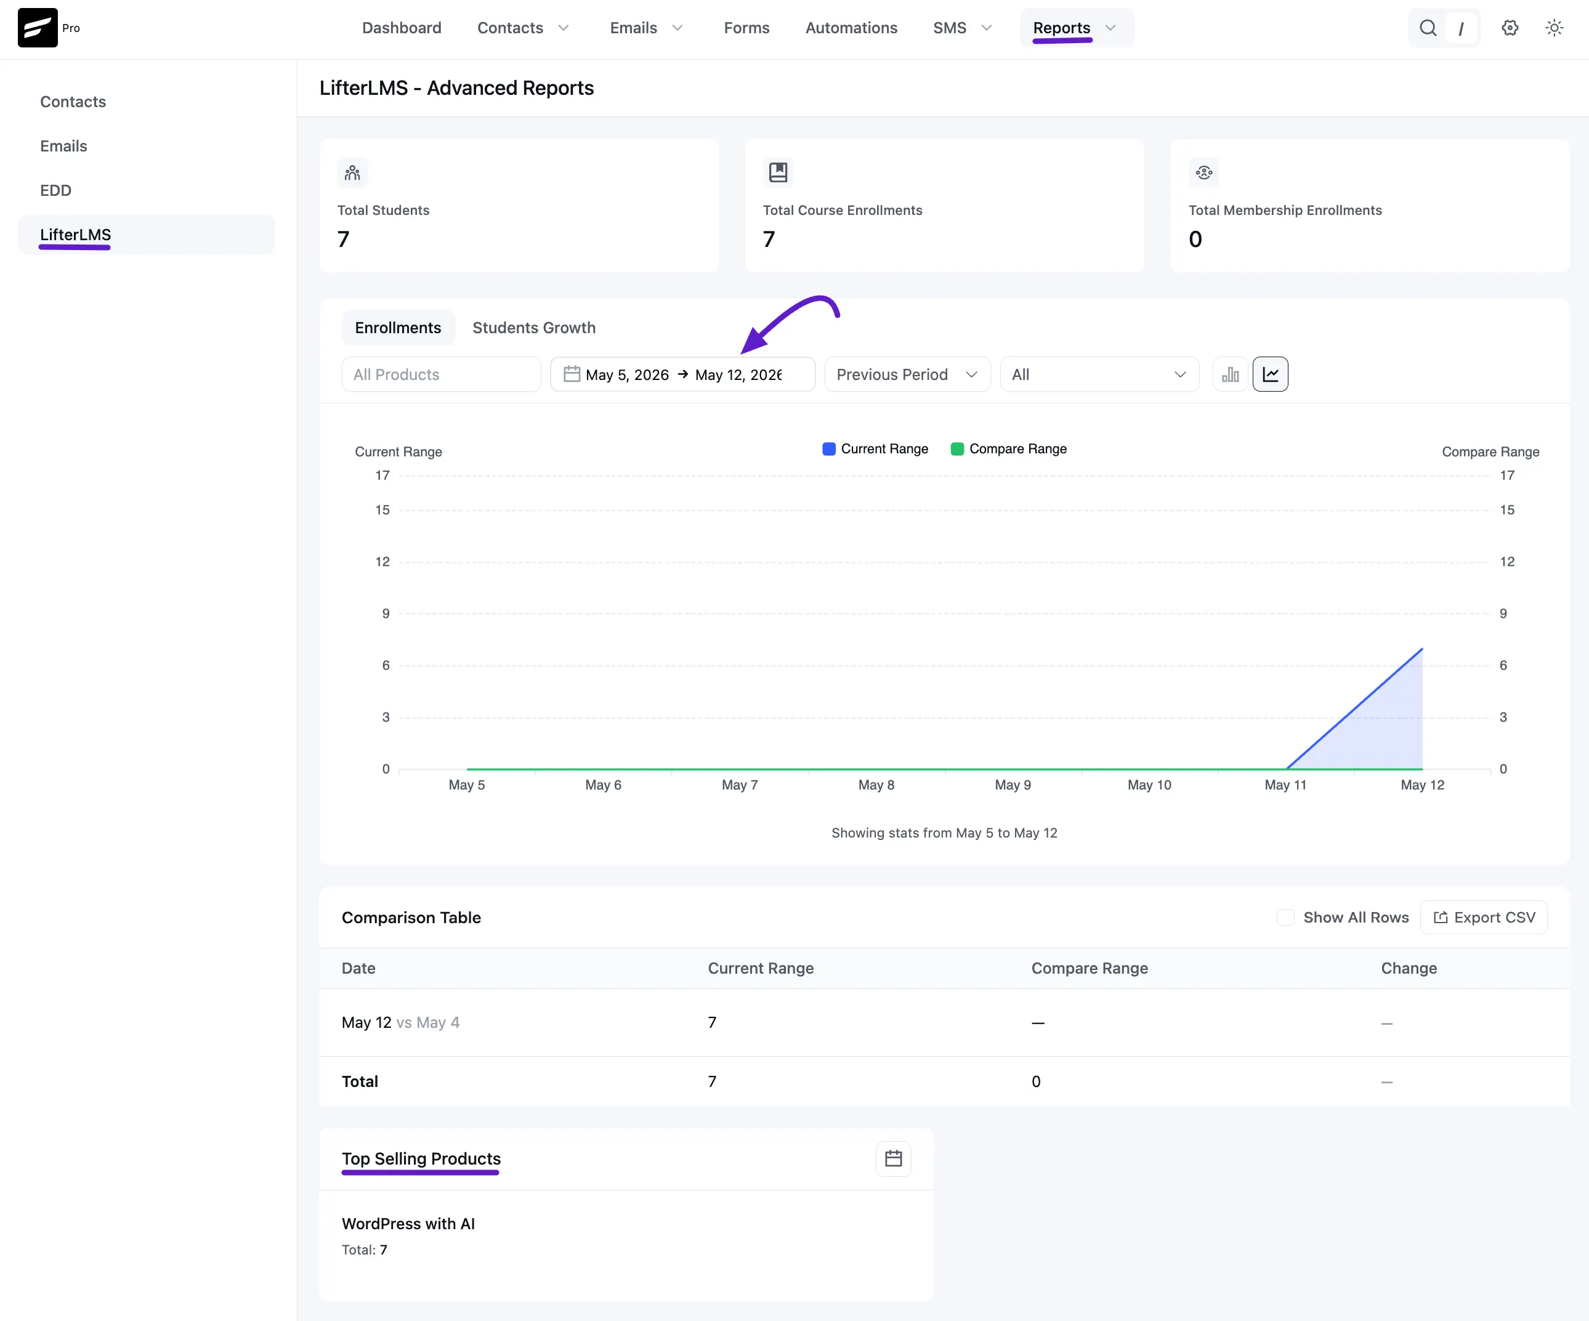Click the Top Selling Products heading

tap(421, 1158)
